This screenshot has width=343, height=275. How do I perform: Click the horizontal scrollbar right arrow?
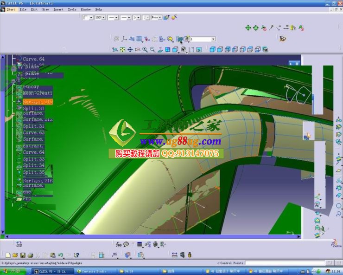point(299,236)
